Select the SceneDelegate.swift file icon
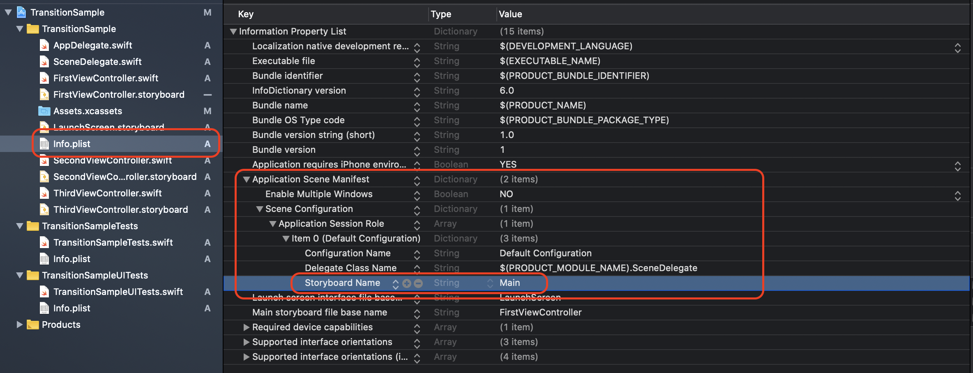The height and width of the screenshot is (373, 973). [x=44, y=62]
